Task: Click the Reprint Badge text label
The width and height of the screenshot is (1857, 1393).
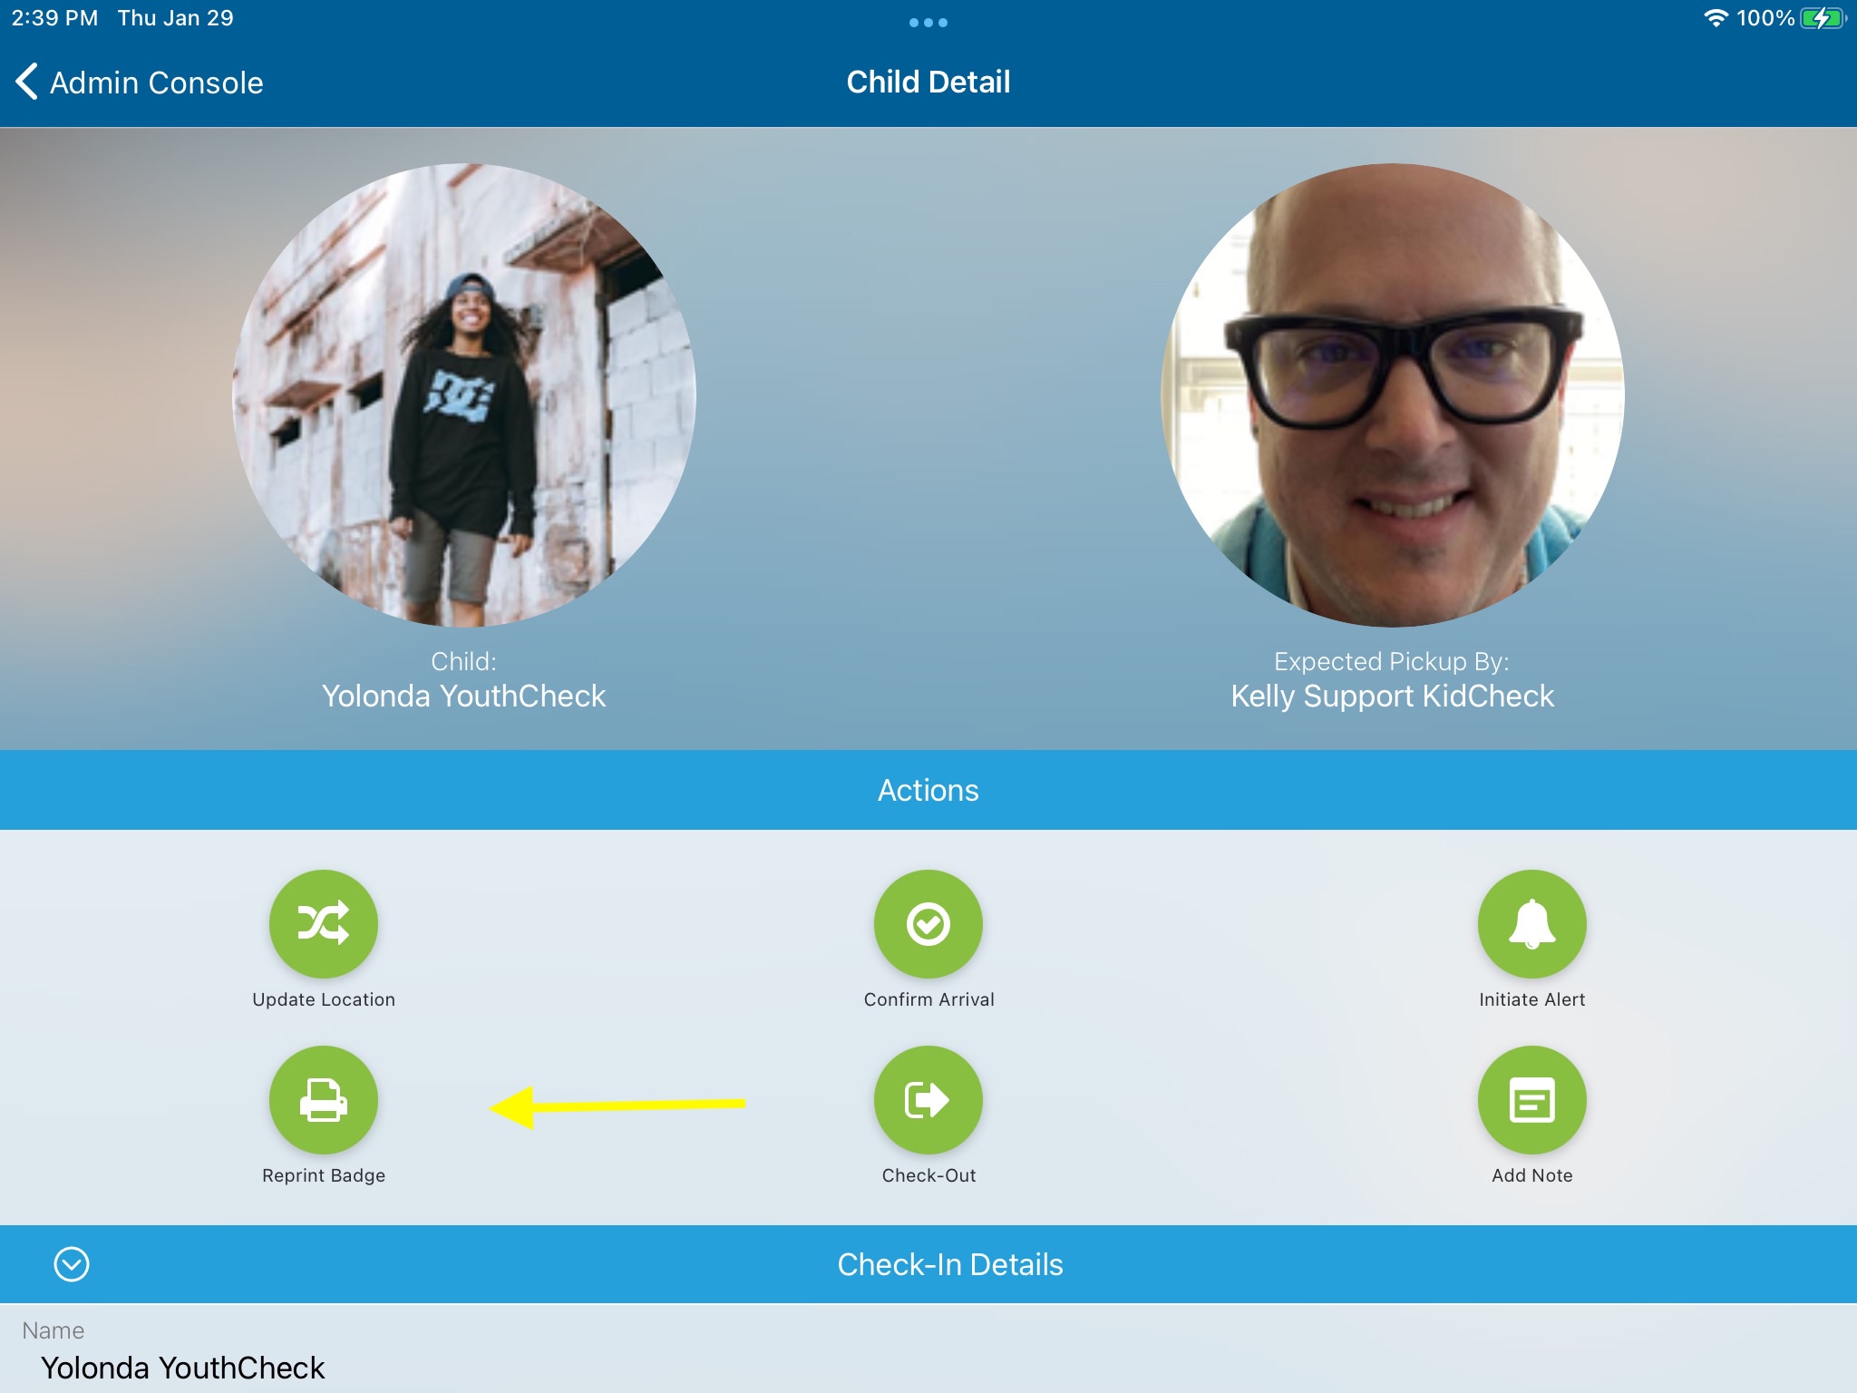Action: pos(324,1175)
